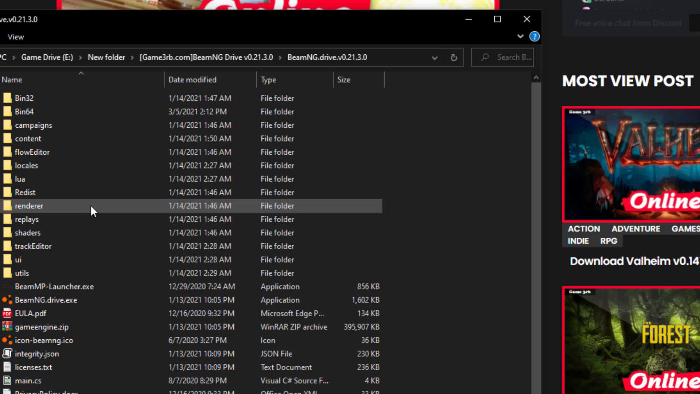Expand the ribbon with the chevron arrow

click(x=520, y=36)
